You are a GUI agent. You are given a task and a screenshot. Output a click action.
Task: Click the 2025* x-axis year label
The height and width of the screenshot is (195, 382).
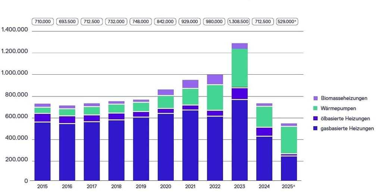tap(289, 186)
